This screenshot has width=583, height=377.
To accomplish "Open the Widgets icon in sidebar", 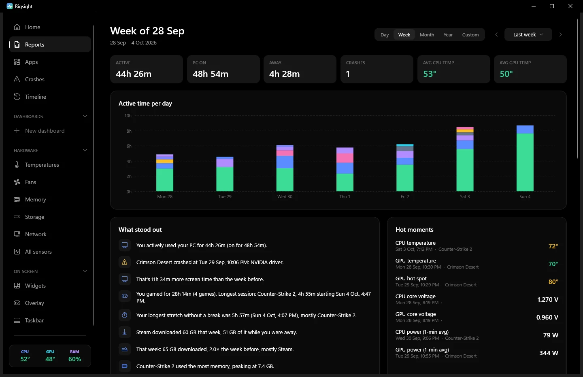I will pos(17,286).
